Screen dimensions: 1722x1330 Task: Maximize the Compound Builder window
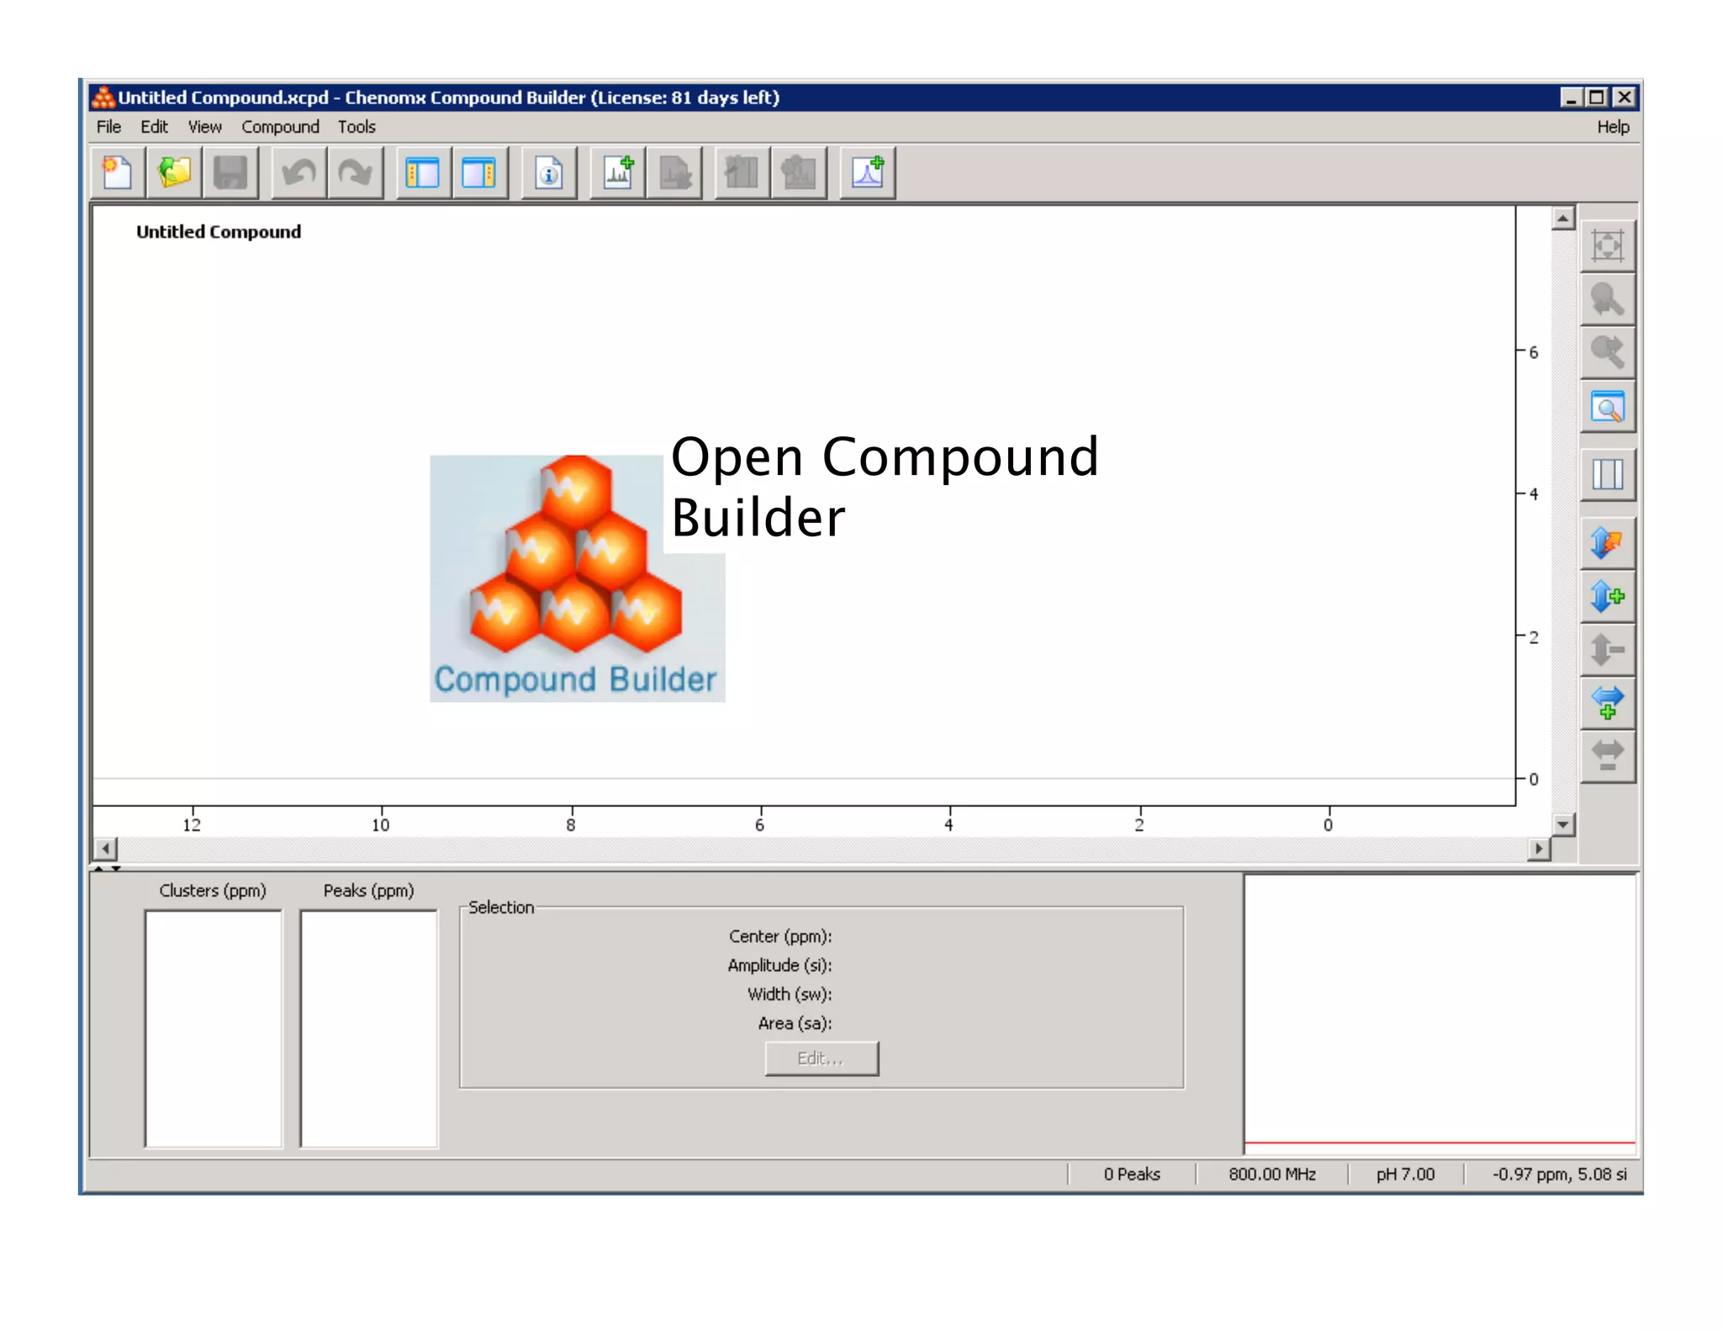[x=1598, y=98]
